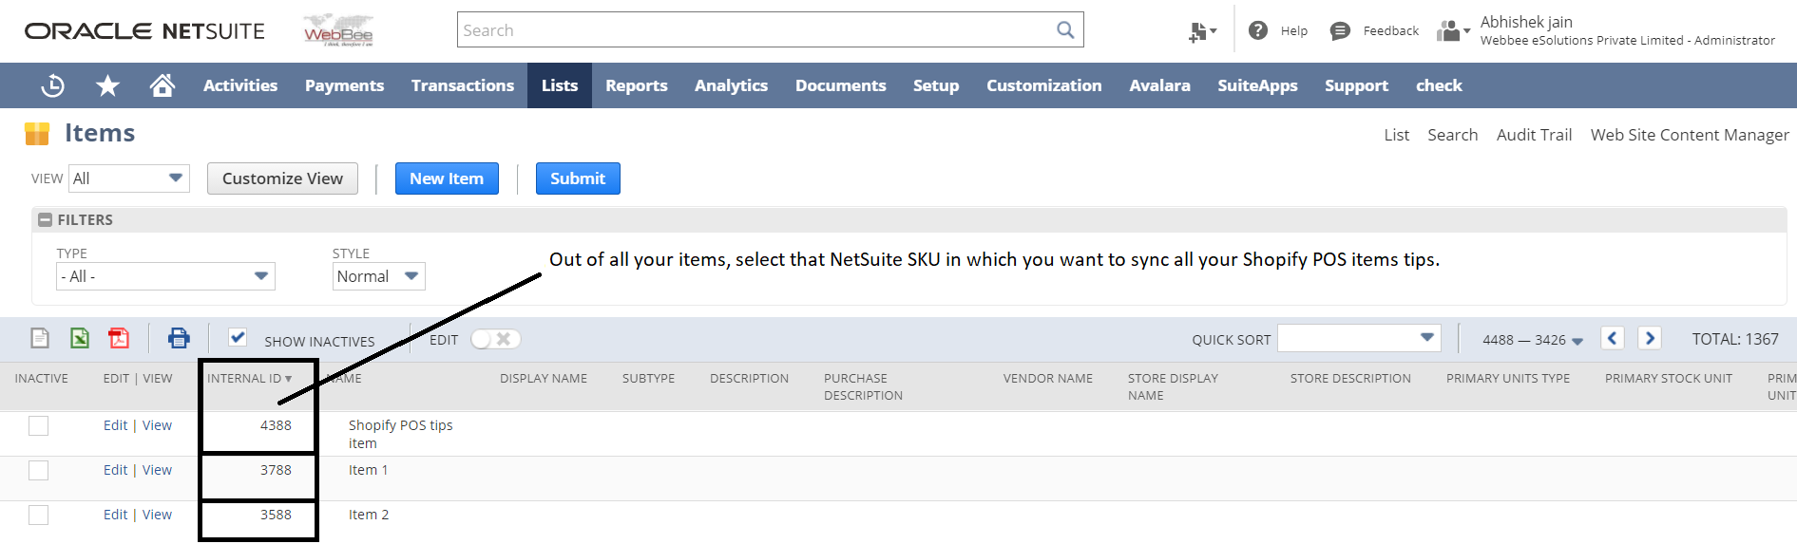Toggle the inline Edit switch
The height and width of the screenshot is (544, 1797).
[x=495, y=339]
